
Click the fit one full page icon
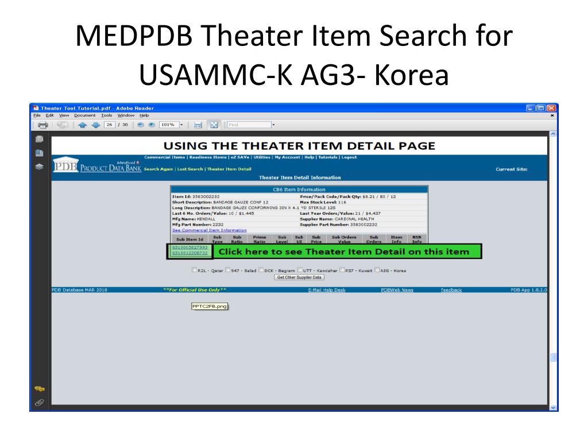click(214, 125)
